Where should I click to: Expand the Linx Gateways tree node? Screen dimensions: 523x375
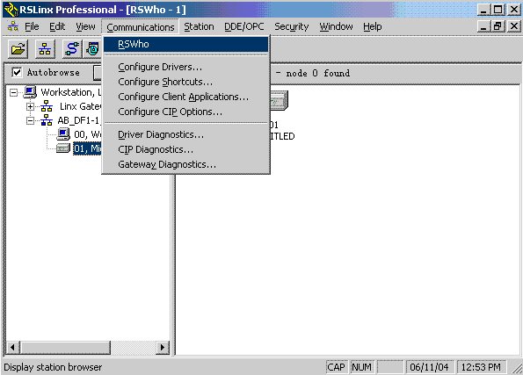[x=30, y=106]
